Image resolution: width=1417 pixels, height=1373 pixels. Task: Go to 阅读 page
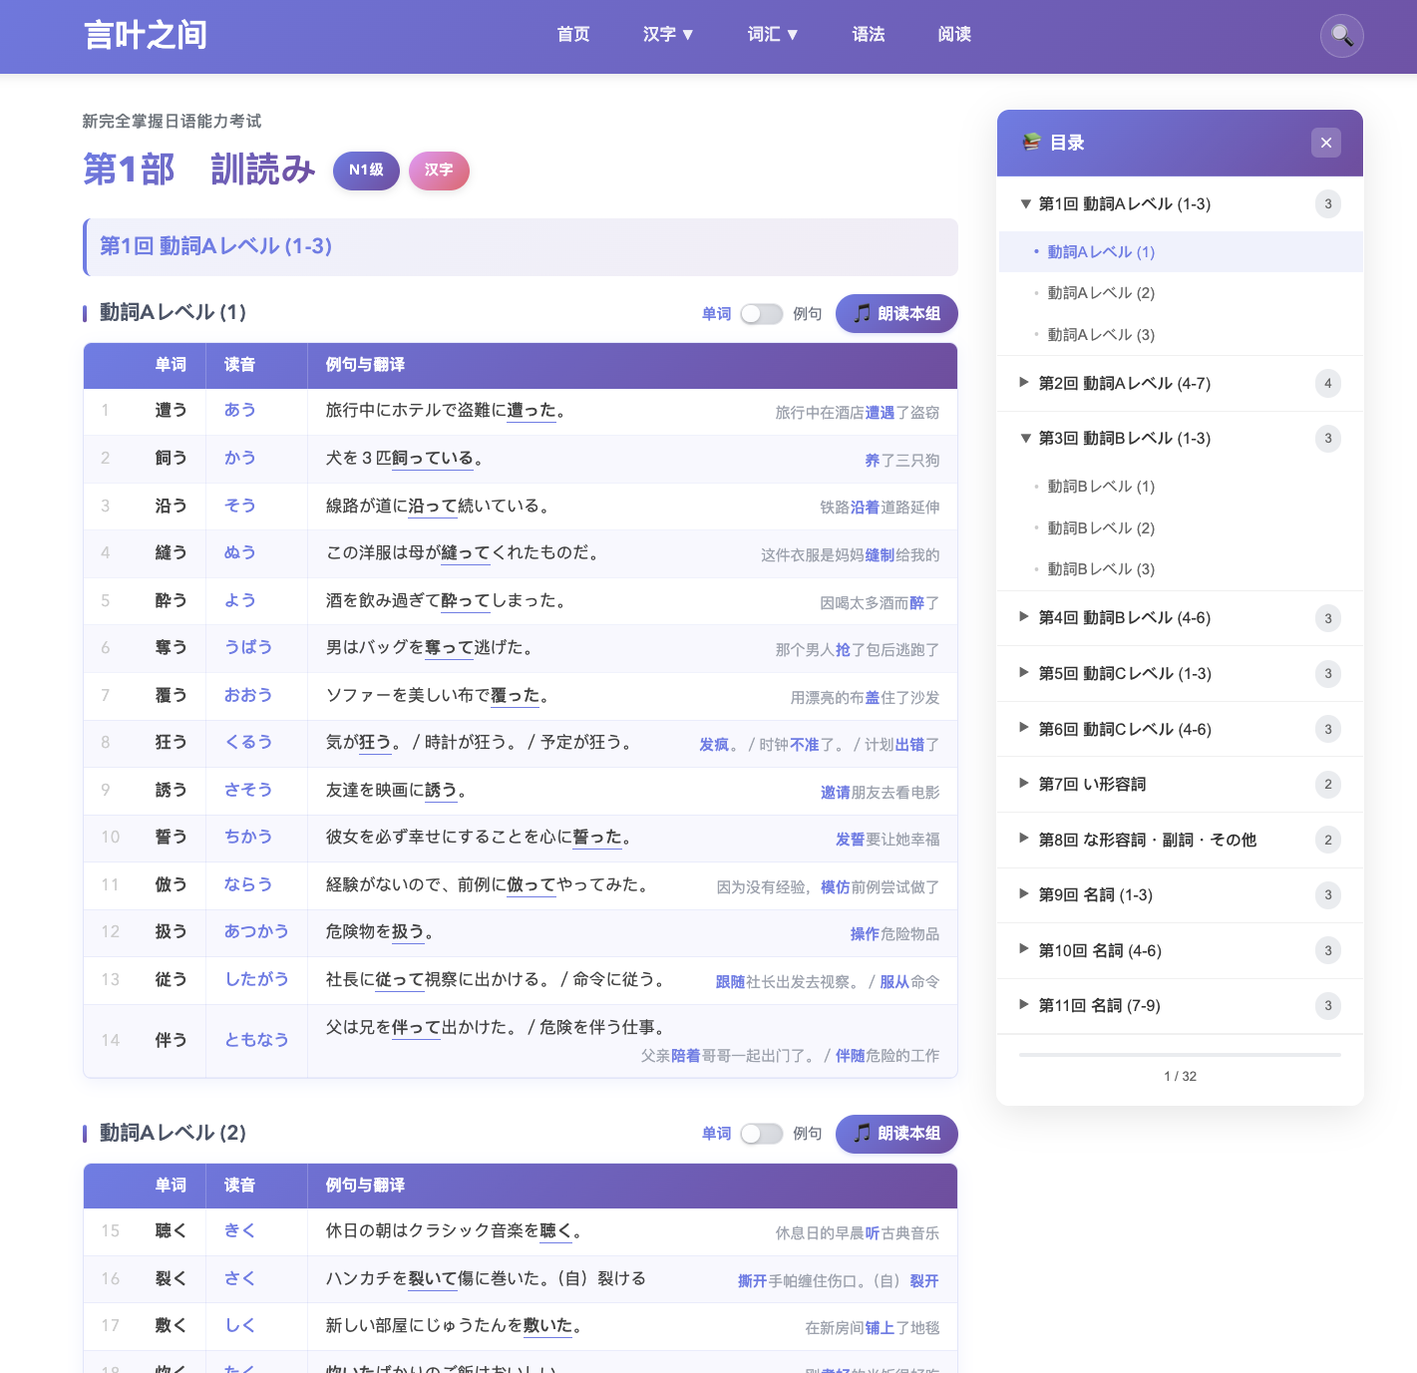[954, 35]
